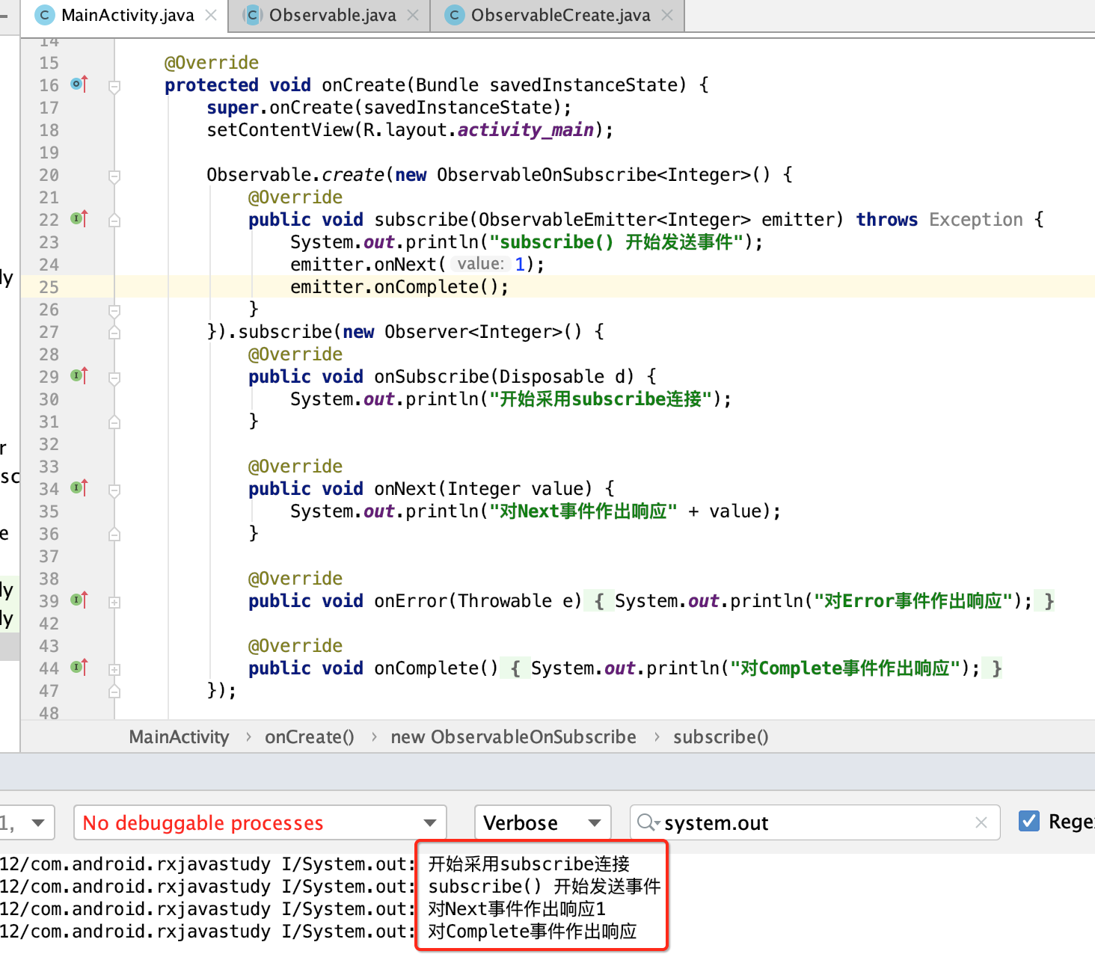Collapse the subscribe method fold on line 22
The image size is (1095, 954).
tap(114, 221)
